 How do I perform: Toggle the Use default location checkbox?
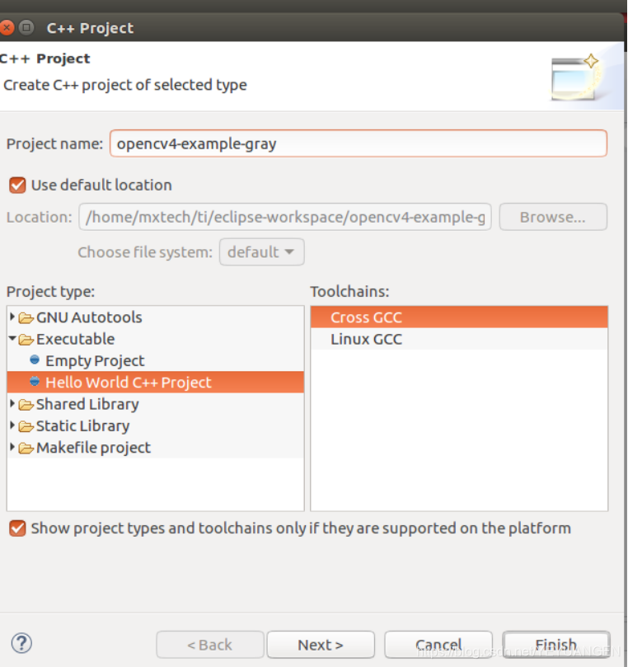coord(17,185)
